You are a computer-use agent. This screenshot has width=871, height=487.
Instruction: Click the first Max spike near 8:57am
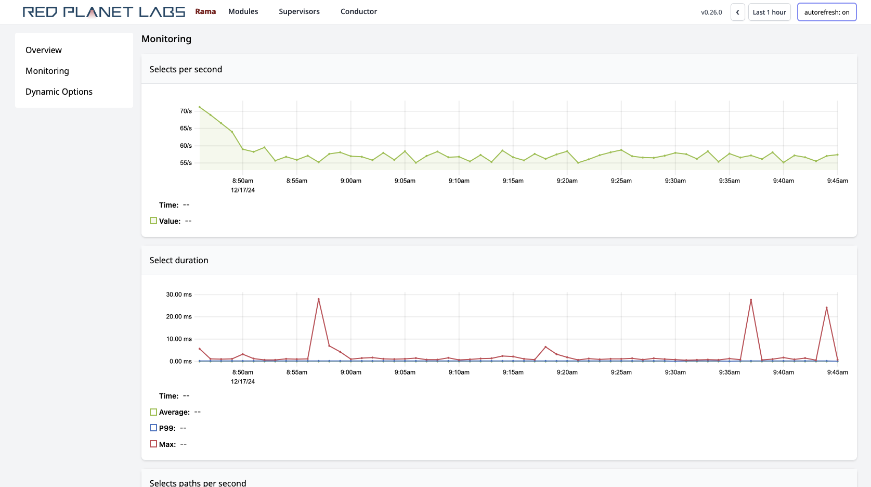coord(318,299)
